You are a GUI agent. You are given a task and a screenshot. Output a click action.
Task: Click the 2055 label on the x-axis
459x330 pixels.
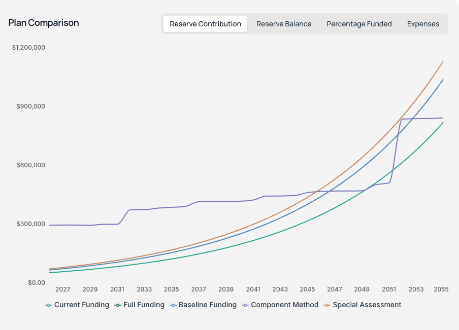(441, 289)
